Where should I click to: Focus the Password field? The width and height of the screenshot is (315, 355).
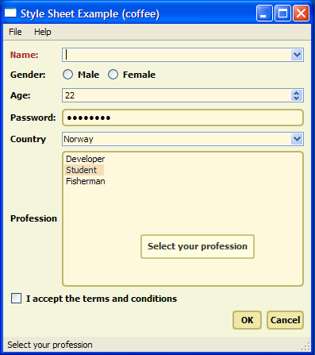pos(182,118)
